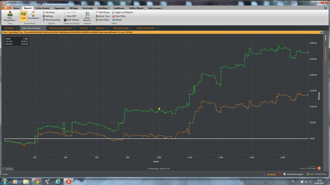Switch to the Sessions by Day tab
Screen dimensions: 330x185
click(121, 28)
